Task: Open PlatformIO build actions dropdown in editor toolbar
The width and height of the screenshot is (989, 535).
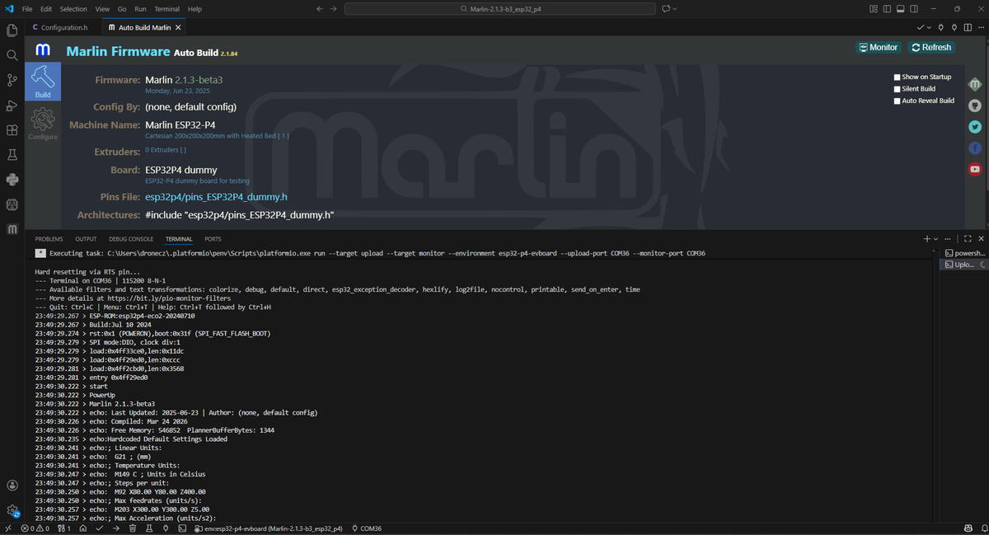Action: pos(930,27)
